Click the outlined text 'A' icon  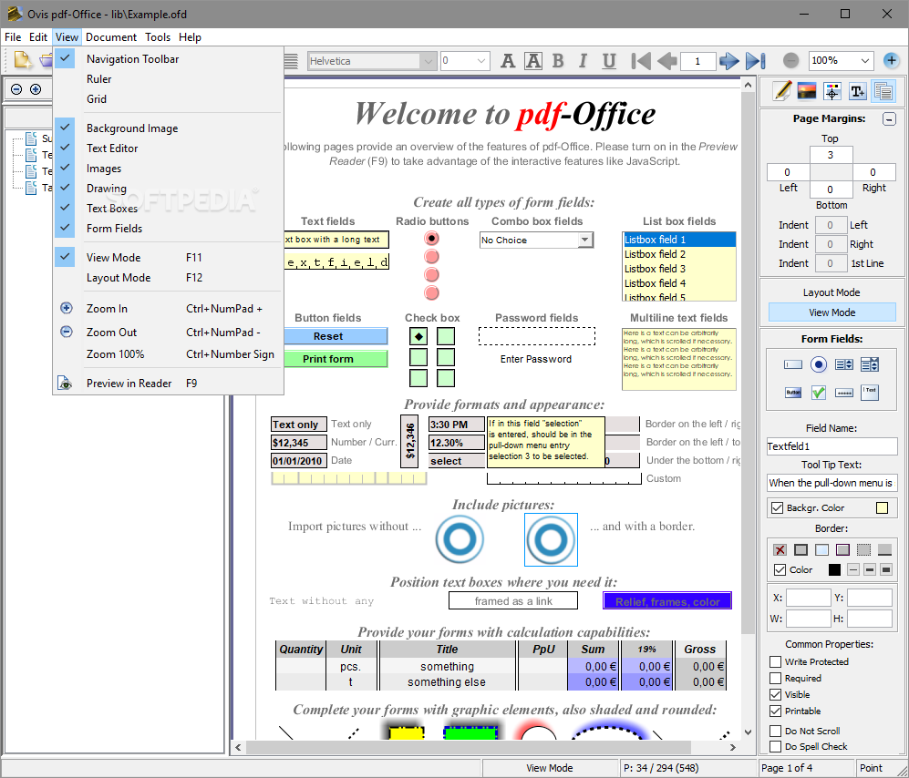point(533,60)
